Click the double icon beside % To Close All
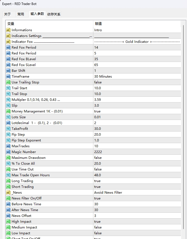Screen dimensions: 187x239 (8, 163)
